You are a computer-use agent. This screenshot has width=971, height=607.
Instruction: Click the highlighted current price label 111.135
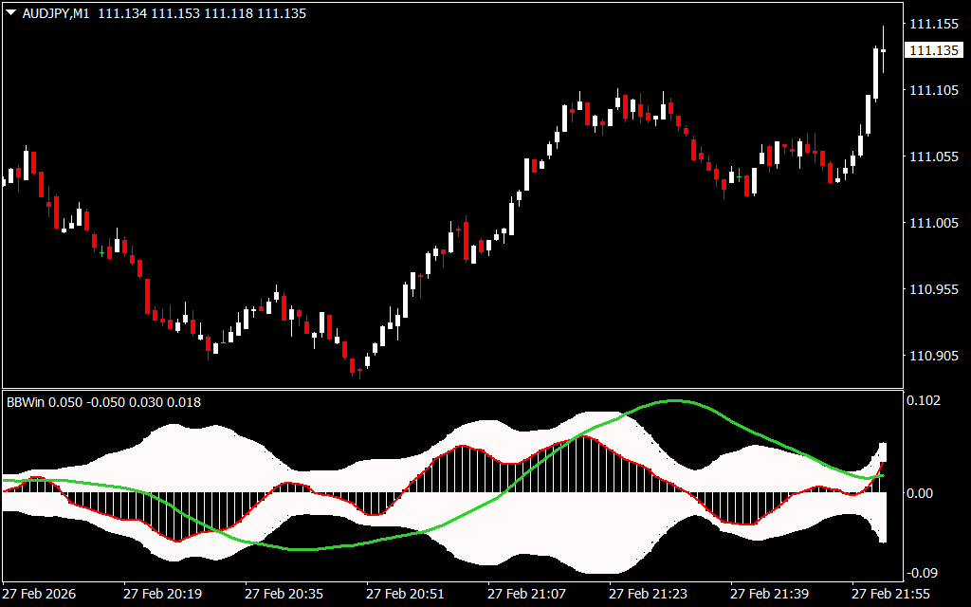click(x=933, y=50)
